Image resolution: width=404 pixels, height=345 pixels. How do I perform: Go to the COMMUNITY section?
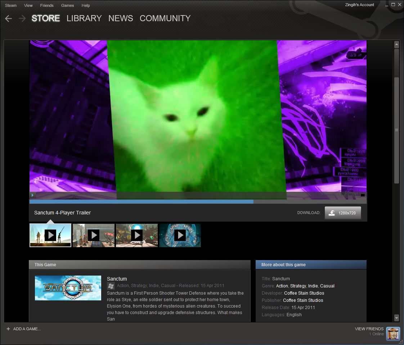point(165,18)
